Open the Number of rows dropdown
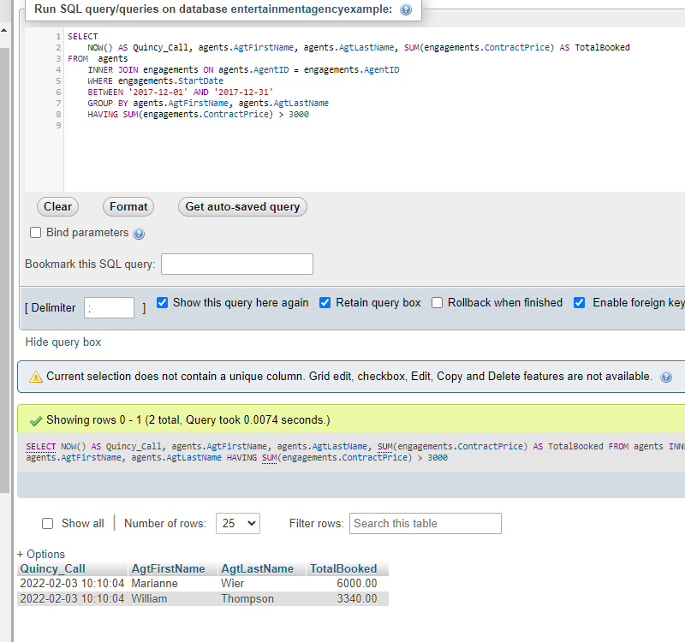This screenshot has width=685, height=642. [x=238, y=524]
